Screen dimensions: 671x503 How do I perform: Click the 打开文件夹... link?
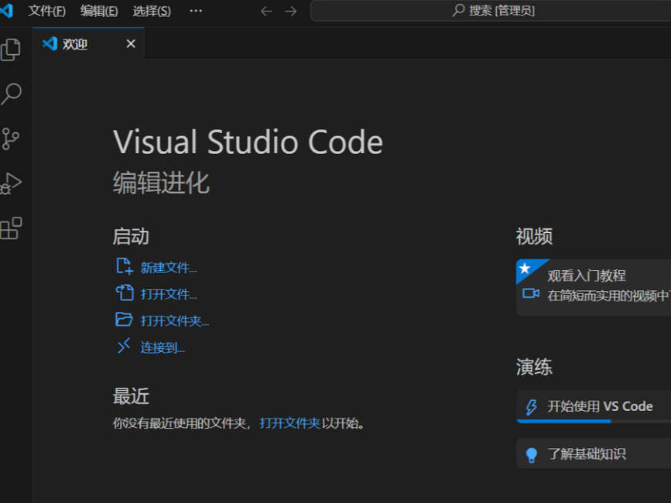(175, 321)
